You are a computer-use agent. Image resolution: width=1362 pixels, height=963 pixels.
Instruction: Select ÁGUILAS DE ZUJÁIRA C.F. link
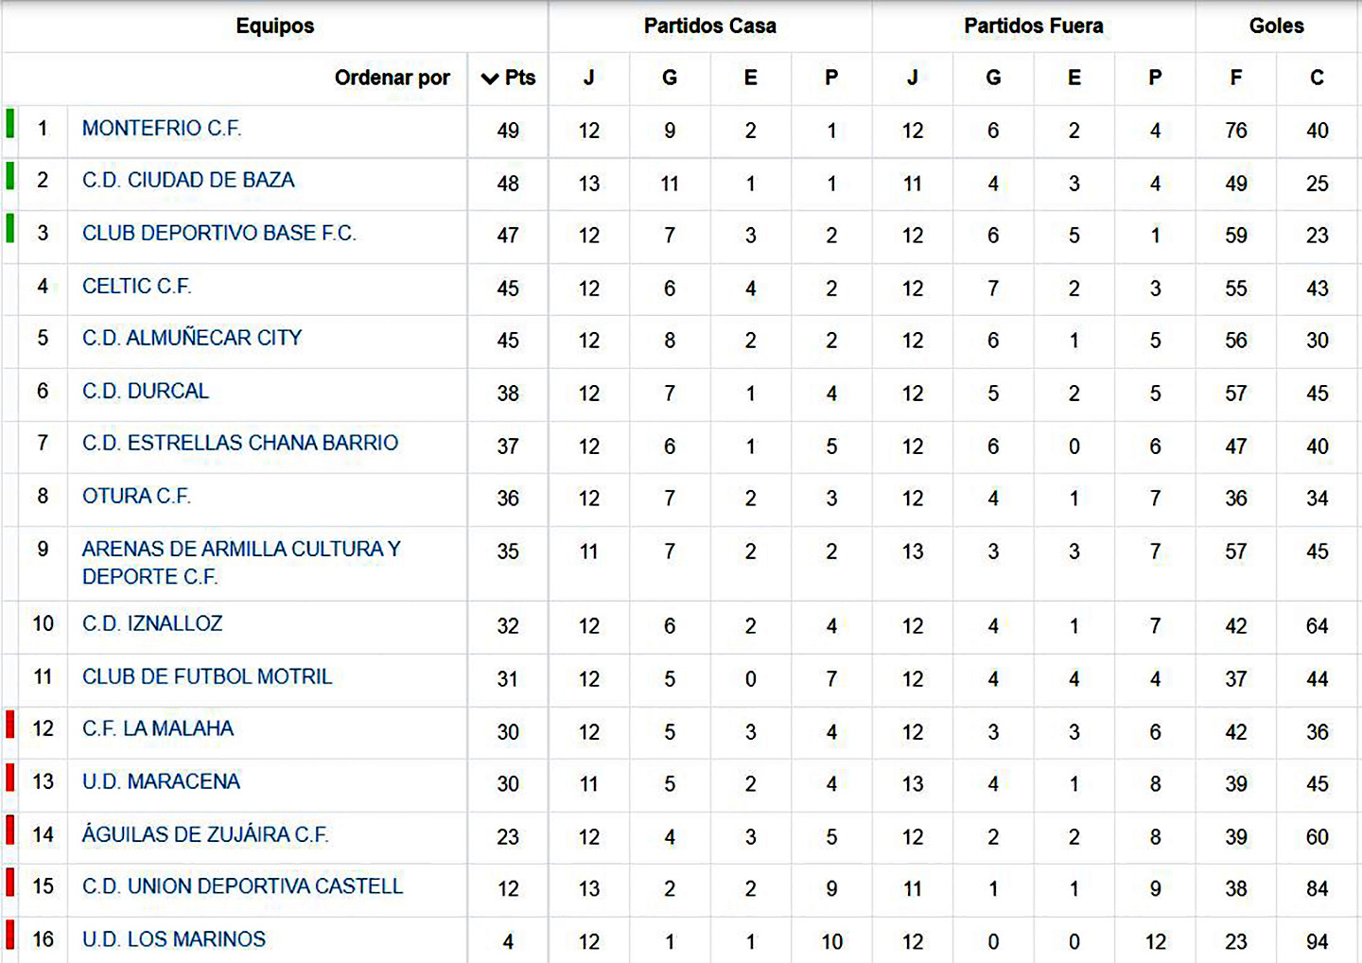point(205,835)
